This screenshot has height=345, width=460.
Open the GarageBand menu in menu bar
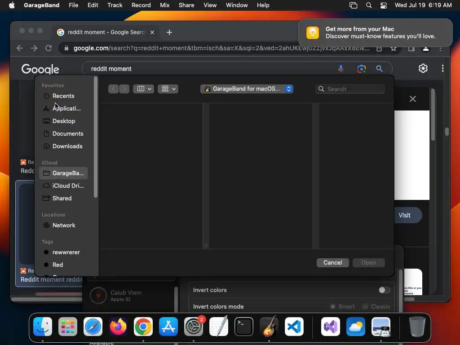[x=41, y=5]
